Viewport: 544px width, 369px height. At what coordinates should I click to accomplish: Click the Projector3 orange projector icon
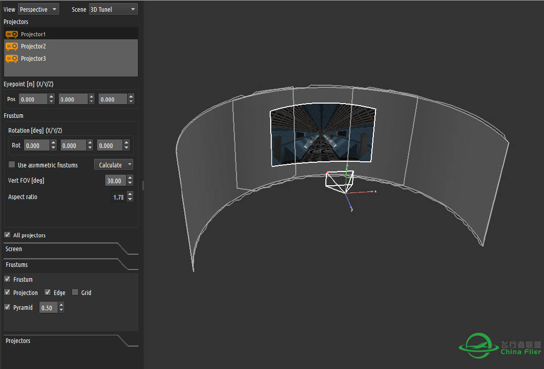(12, 58)
